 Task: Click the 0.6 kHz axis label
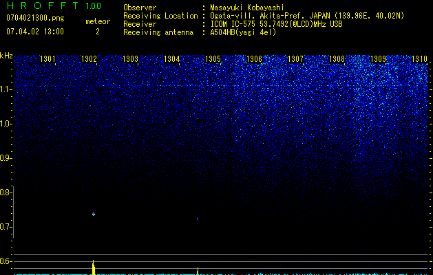click(6, 261)
